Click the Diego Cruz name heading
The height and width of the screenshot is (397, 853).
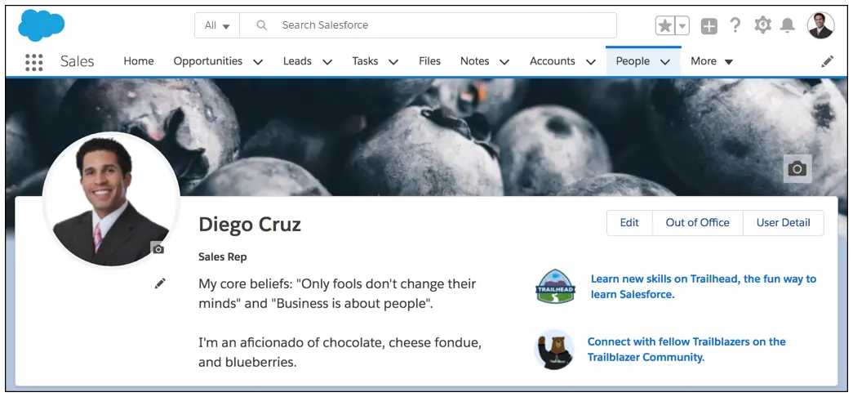pyautogui.click(x=250, y=225)
